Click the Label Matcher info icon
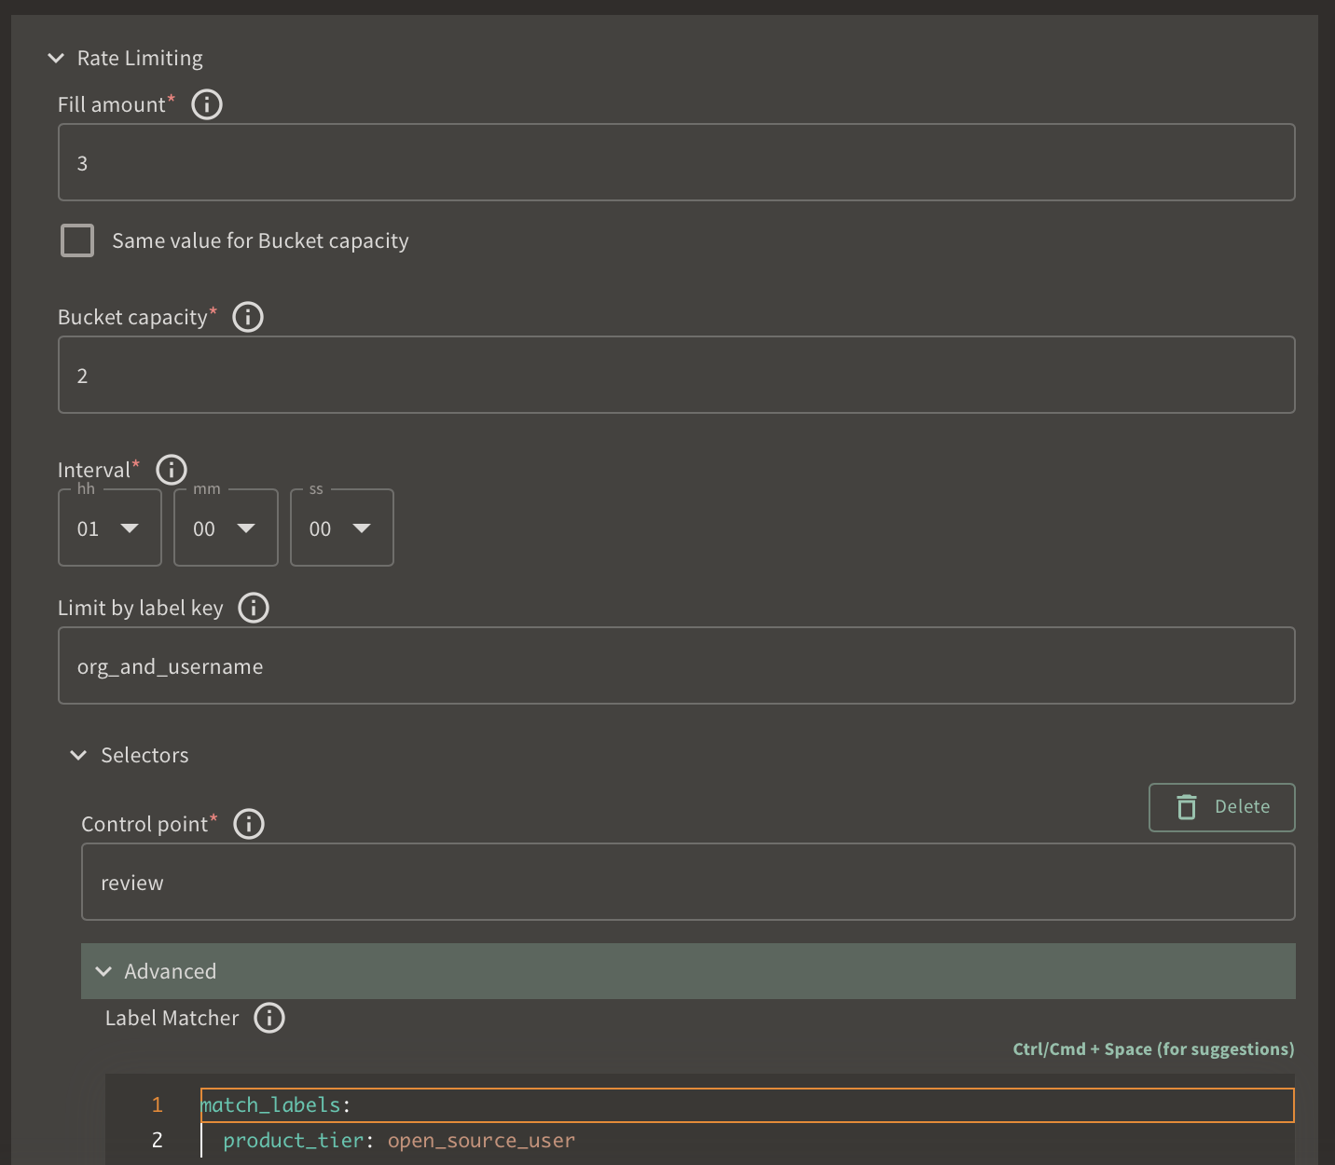The image size is (1335, 1165). pos(269,1018)
